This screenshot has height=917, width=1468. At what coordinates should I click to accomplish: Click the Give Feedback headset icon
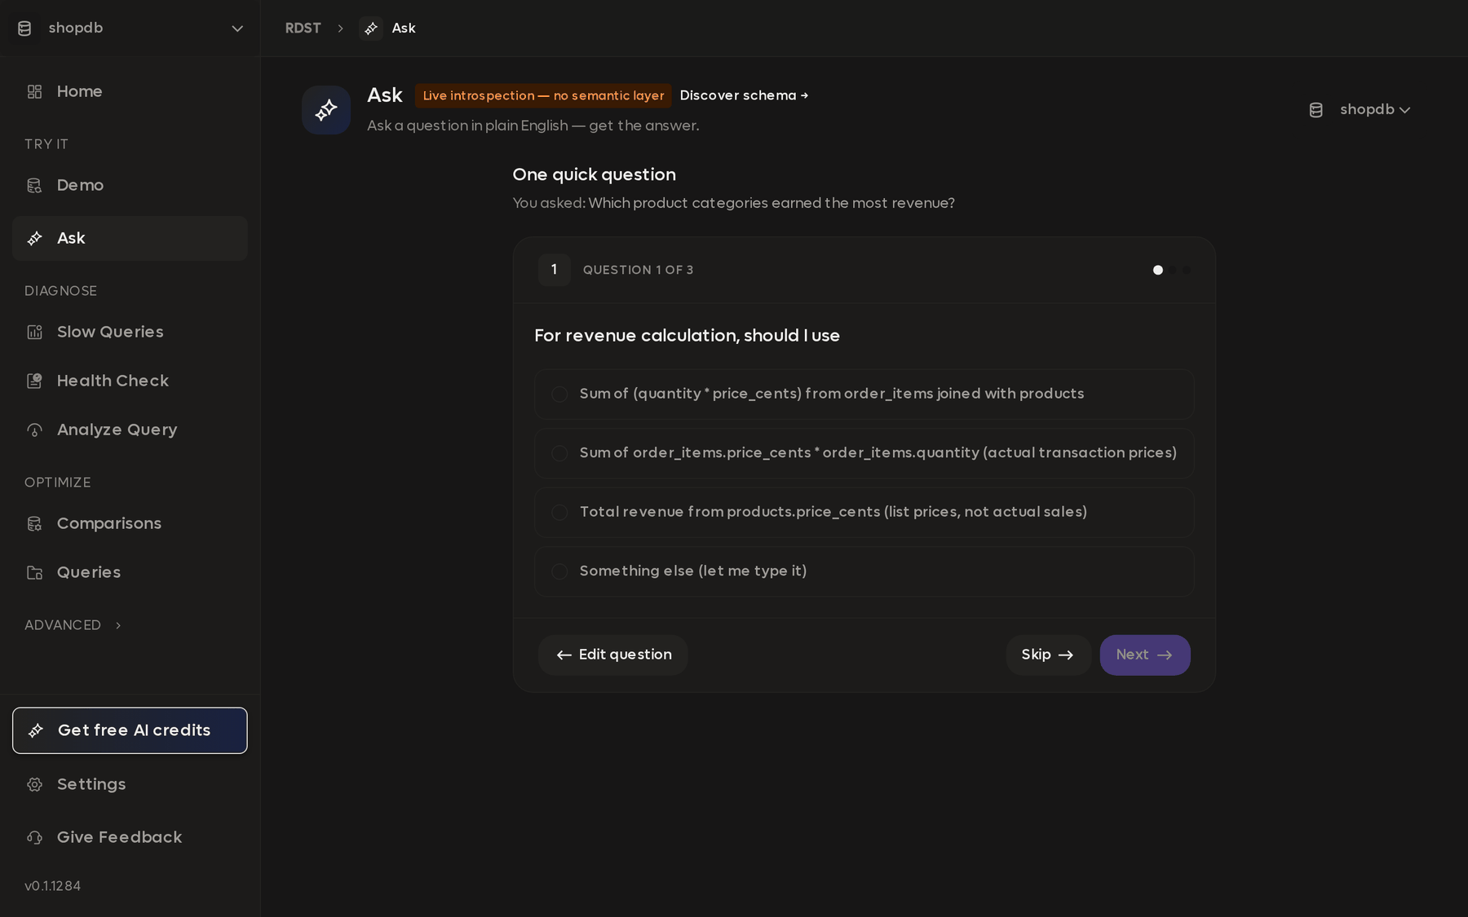pyautogui.click(x=34, y=837)
